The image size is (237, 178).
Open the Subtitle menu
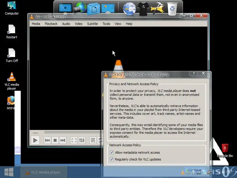tap(92, 24)
